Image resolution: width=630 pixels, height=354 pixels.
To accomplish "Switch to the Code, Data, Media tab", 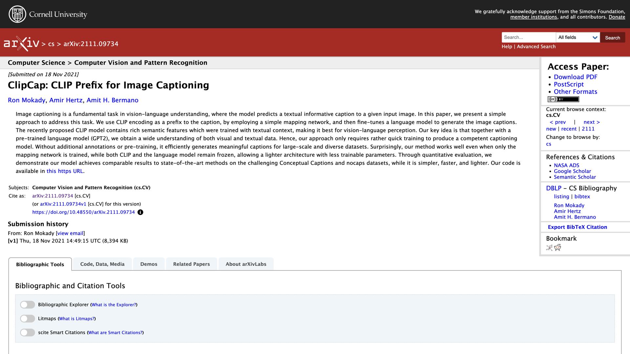I will (102, 264).
